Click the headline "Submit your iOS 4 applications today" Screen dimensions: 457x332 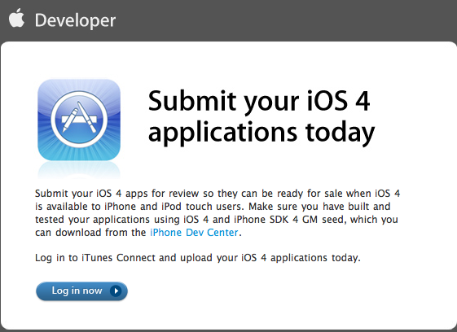[261, 117]
